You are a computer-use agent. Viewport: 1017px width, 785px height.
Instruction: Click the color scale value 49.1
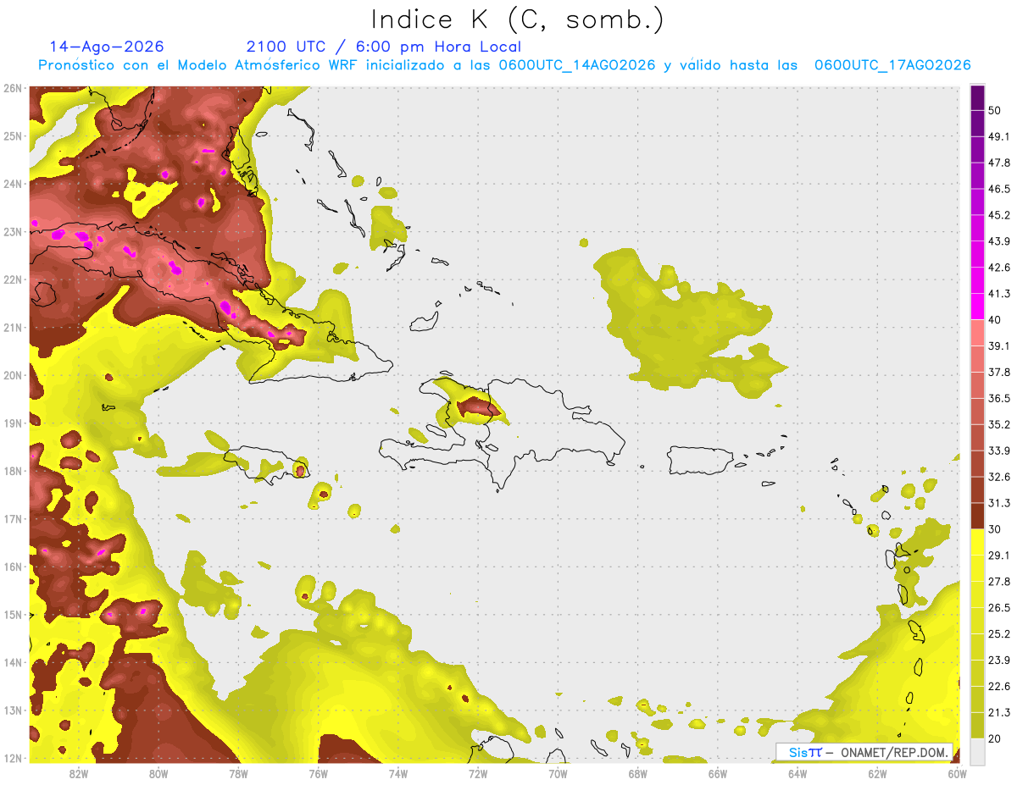tap(999, 136)
